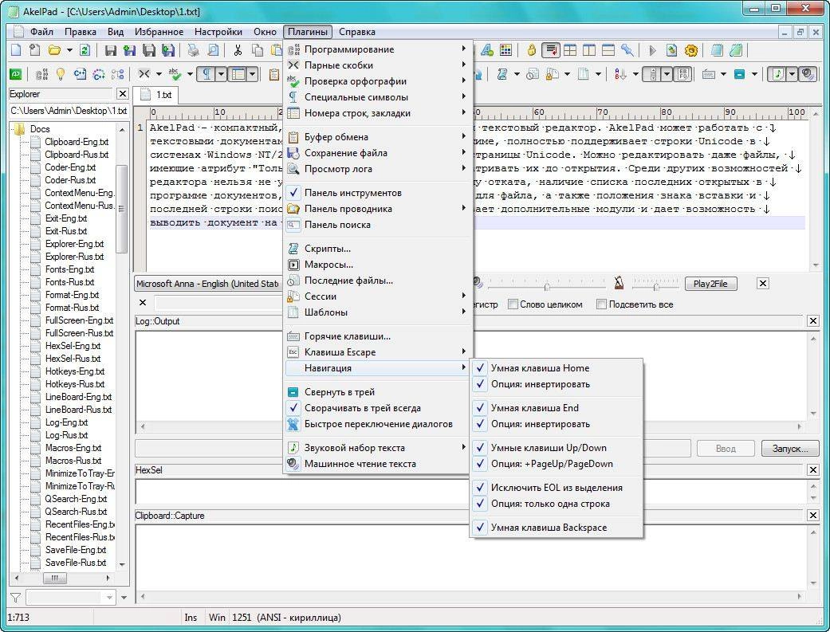Image resolution: width=830 pixels, height=632 pixels.
Task: Click the scripts scroll toolbar icon
Action: (502, 74)
